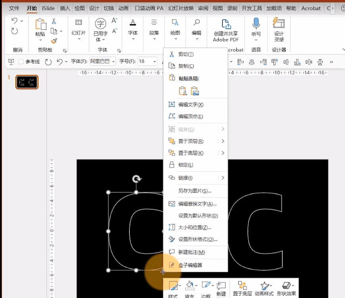Click the paste as picture icon
345x298 pixels.
pyautogui.click(x=195, y=91)
